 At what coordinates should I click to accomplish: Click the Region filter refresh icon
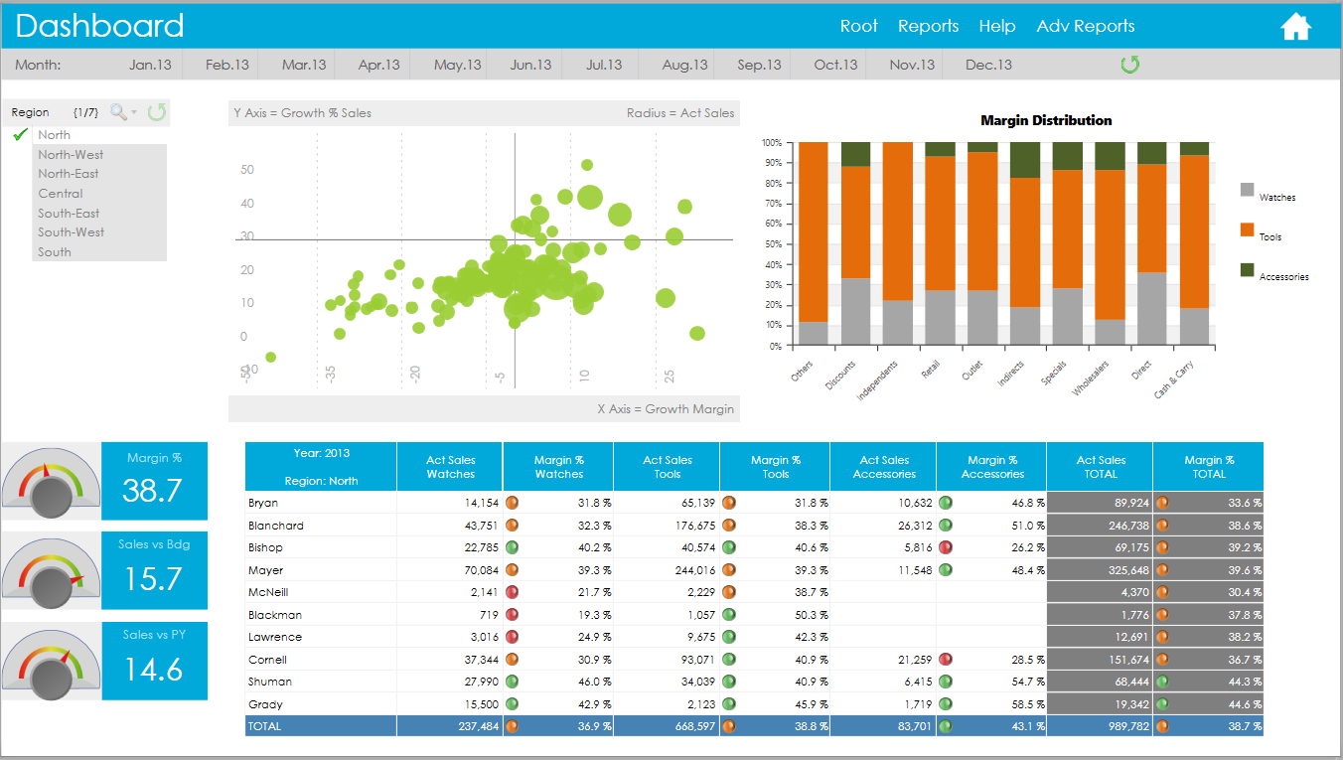click(x=157, y=111)
